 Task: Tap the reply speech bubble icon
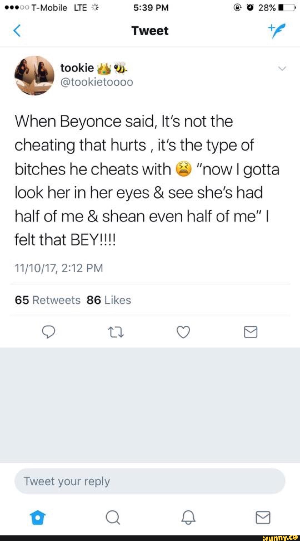click(48, 332)
